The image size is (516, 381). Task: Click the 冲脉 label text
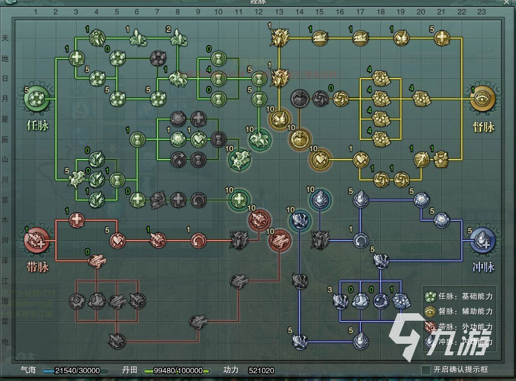484,268
